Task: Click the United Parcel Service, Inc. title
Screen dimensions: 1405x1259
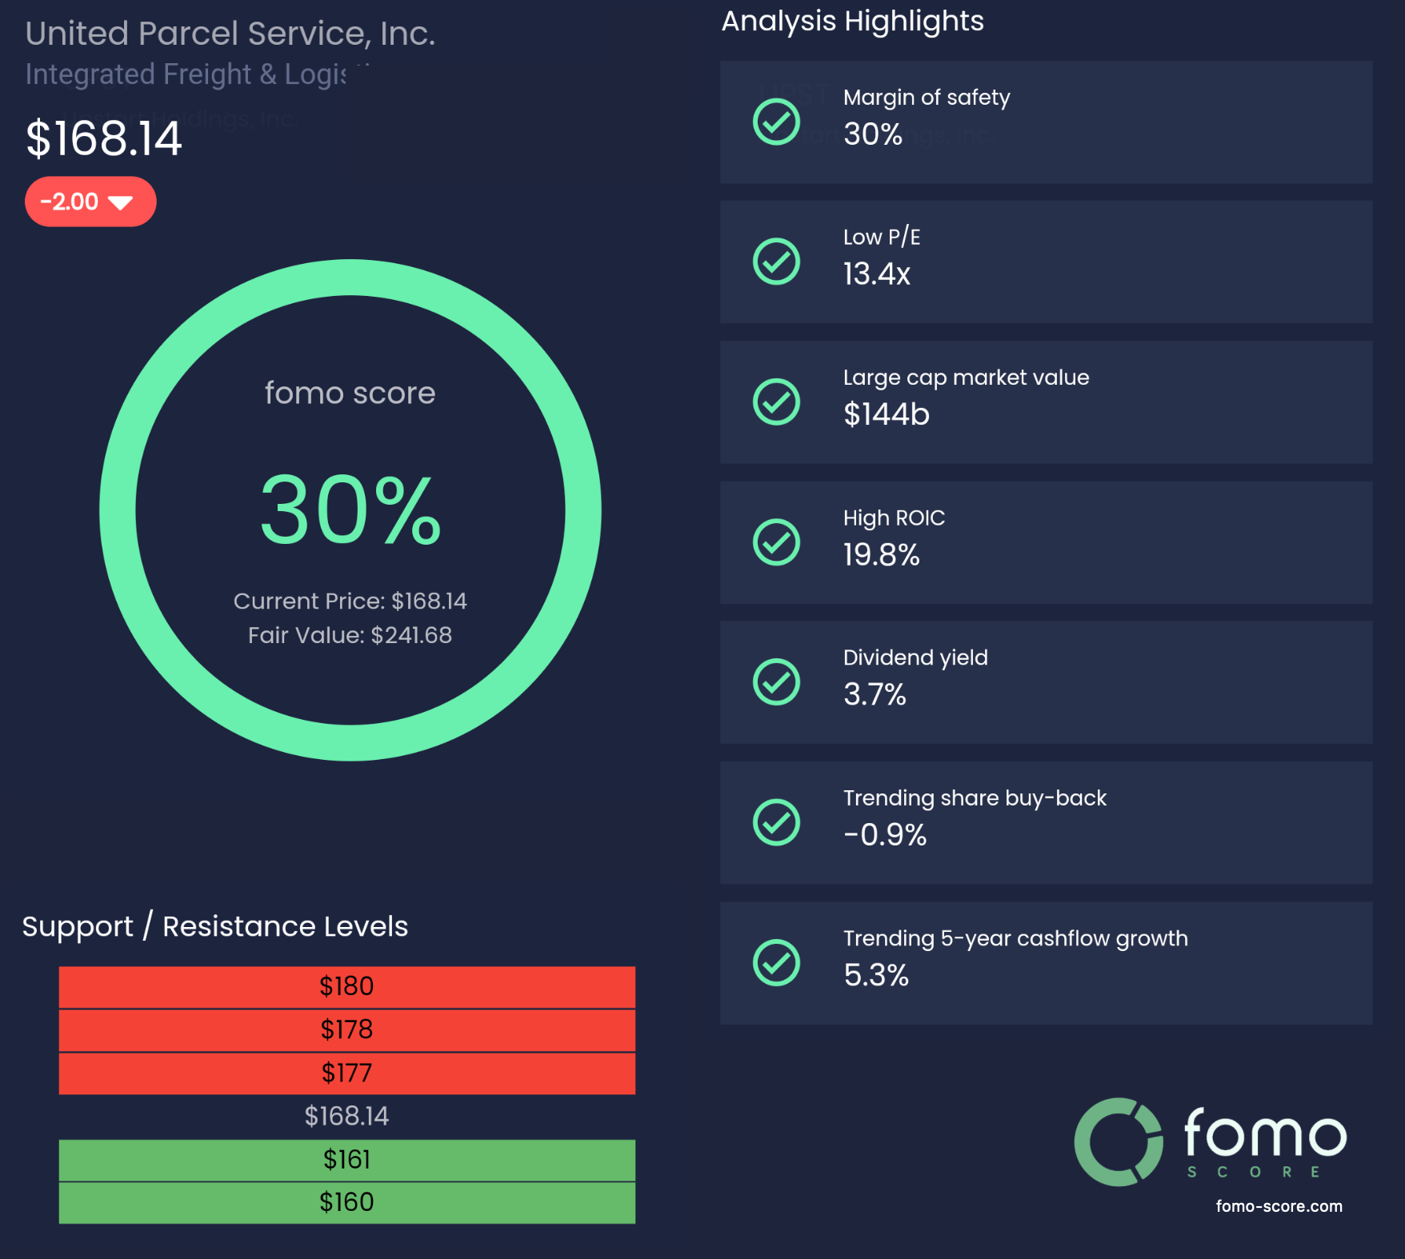Action: 230,34
